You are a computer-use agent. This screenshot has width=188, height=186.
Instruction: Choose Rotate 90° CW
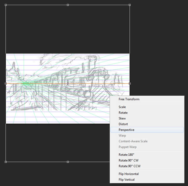click(x=147, y=161)
